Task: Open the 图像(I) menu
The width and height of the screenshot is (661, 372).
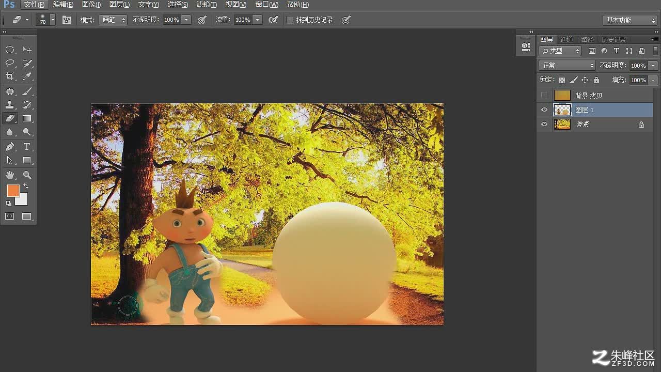Action: 91,4
